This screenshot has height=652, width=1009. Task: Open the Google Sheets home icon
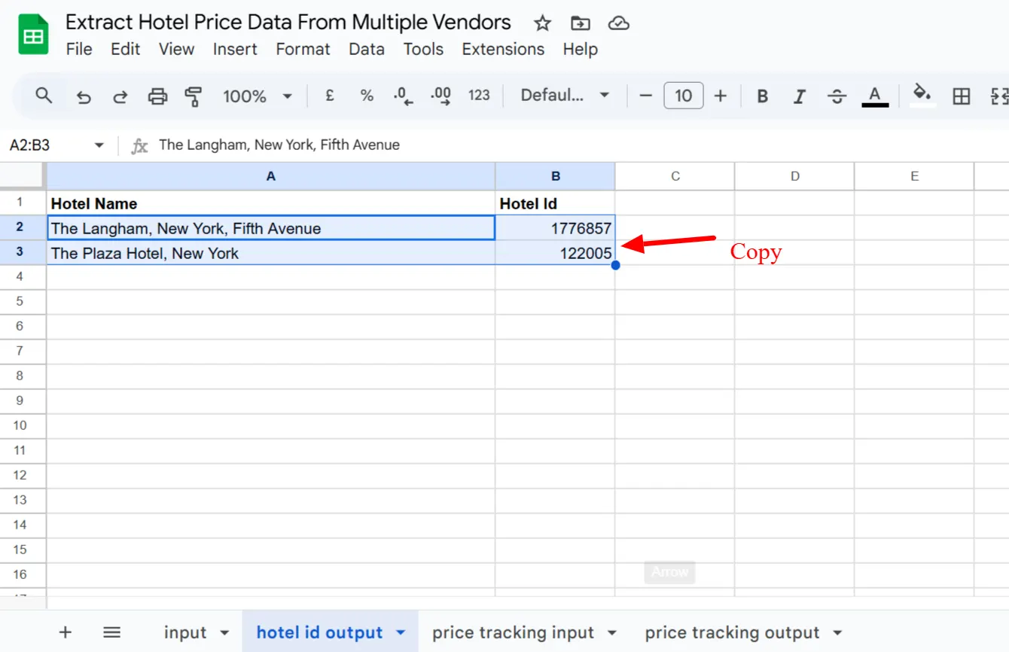33,34
